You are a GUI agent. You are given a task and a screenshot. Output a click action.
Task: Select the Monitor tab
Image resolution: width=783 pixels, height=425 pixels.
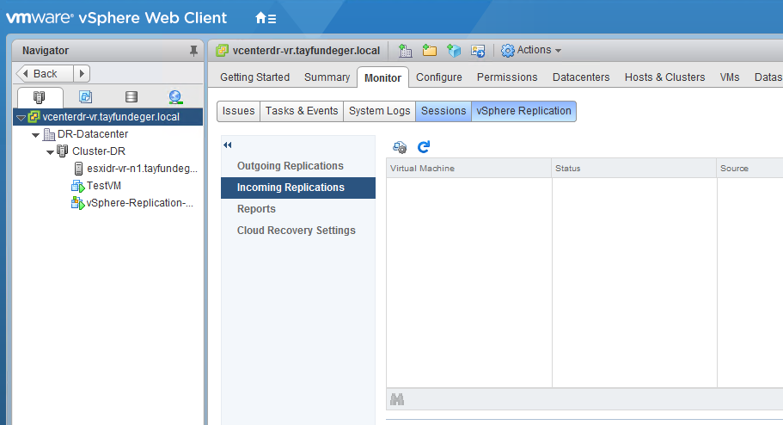[x=382, y=77]
